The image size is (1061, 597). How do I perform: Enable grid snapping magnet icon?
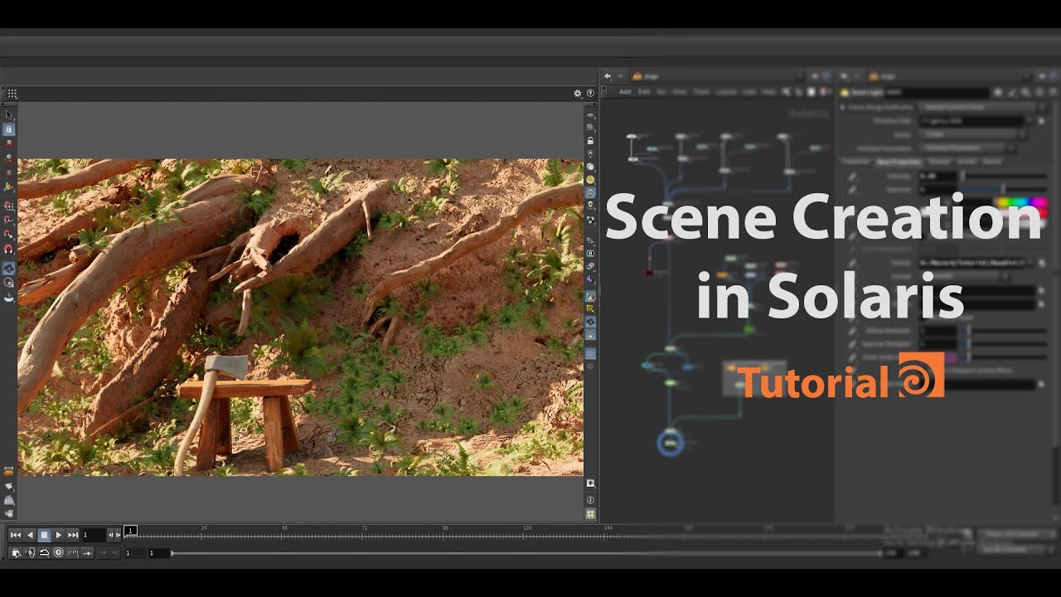pos(9,206)
